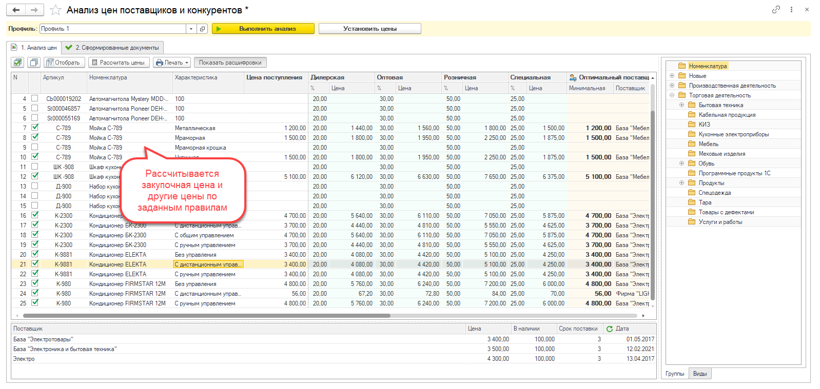This screenshot has height=389, width=820.
Task: Open the three-dot more options menu
Action: coord(791,10)
